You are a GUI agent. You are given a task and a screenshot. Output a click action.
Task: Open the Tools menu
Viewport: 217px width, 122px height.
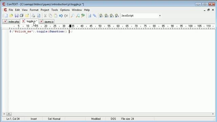[55, 10]
